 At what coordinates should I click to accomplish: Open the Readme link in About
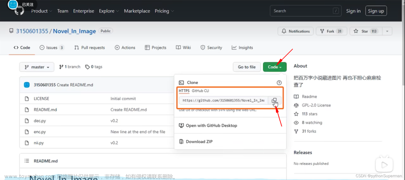305,96
